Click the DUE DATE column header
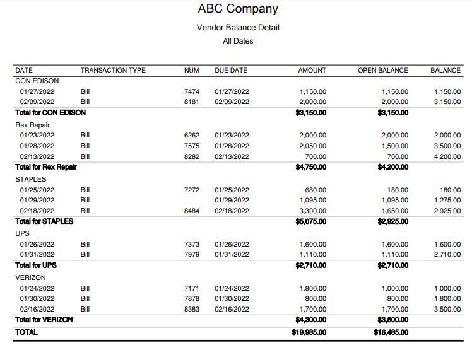 [x=231, y=70]
